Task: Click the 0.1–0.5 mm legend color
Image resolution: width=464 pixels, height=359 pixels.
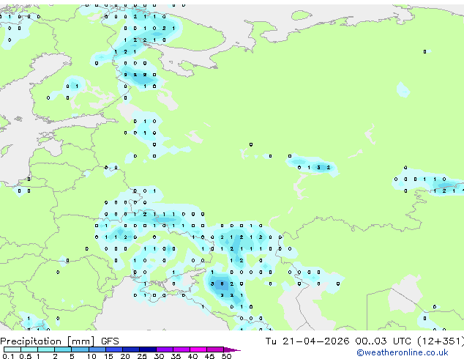Action: tap(12, 349)
